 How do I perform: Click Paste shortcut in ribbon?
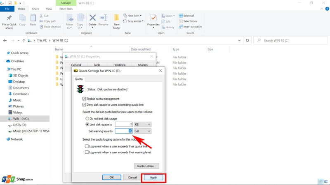click(x=50, y=27)
